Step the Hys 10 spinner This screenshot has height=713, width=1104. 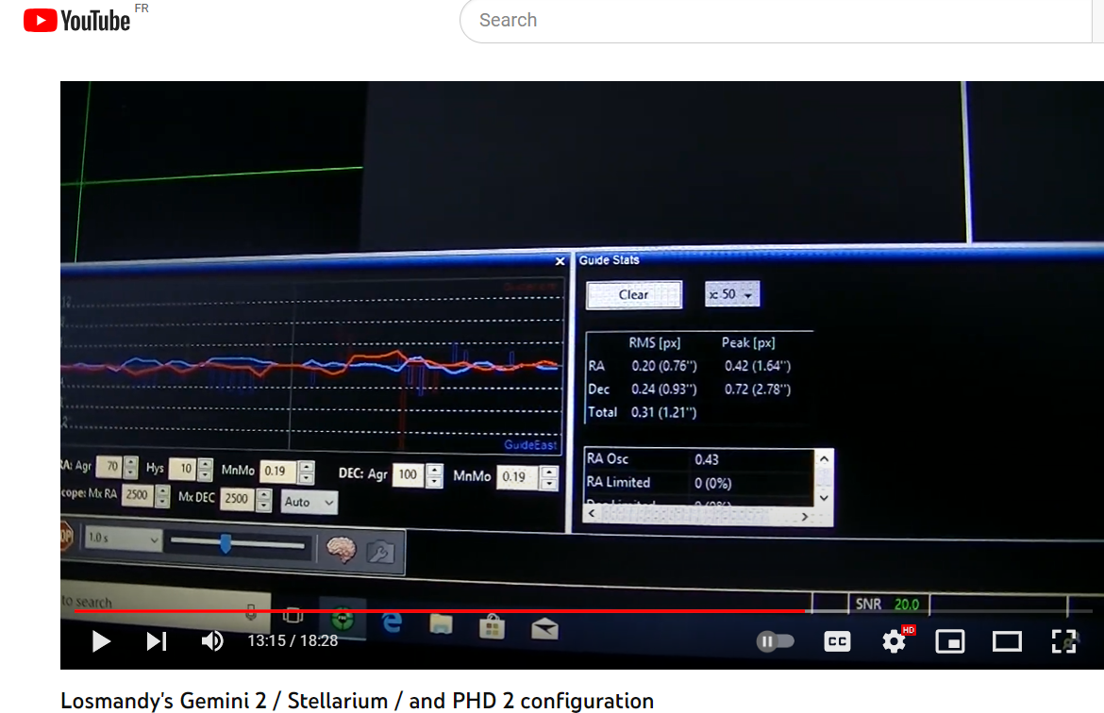click(x=205, y=470)
